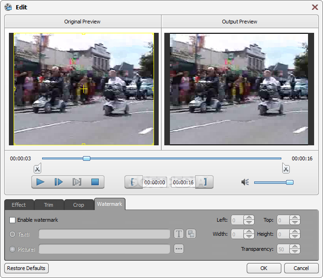Cancel the Edit dialog
This screenshot has height=278, width=323.
[301, 268]
